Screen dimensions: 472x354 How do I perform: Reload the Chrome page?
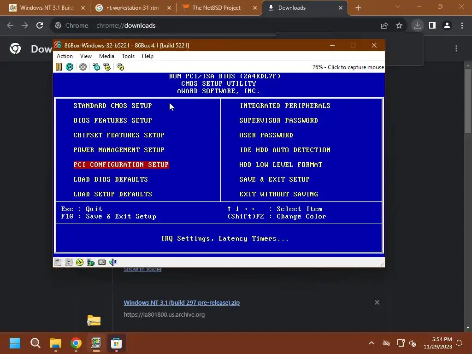(x=40, y=26)
